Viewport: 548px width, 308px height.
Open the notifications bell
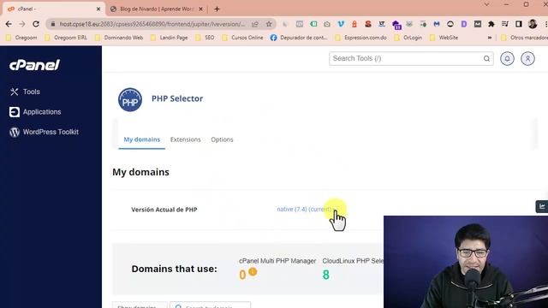507,59
